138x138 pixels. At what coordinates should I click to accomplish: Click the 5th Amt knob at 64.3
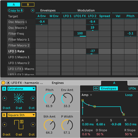[x=49, y=125]
